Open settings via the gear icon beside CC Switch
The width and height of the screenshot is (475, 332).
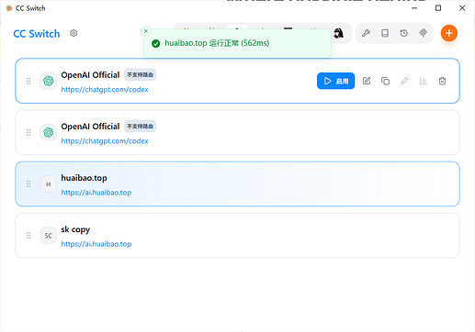(74, 33)
